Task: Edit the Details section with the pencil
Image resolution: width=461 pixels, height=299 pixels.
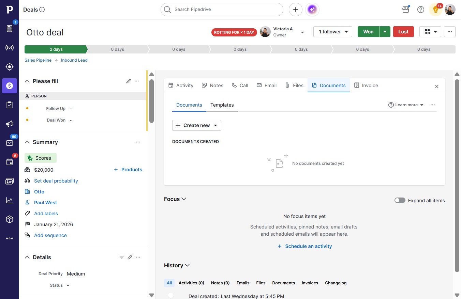Action: click(130, 257)
